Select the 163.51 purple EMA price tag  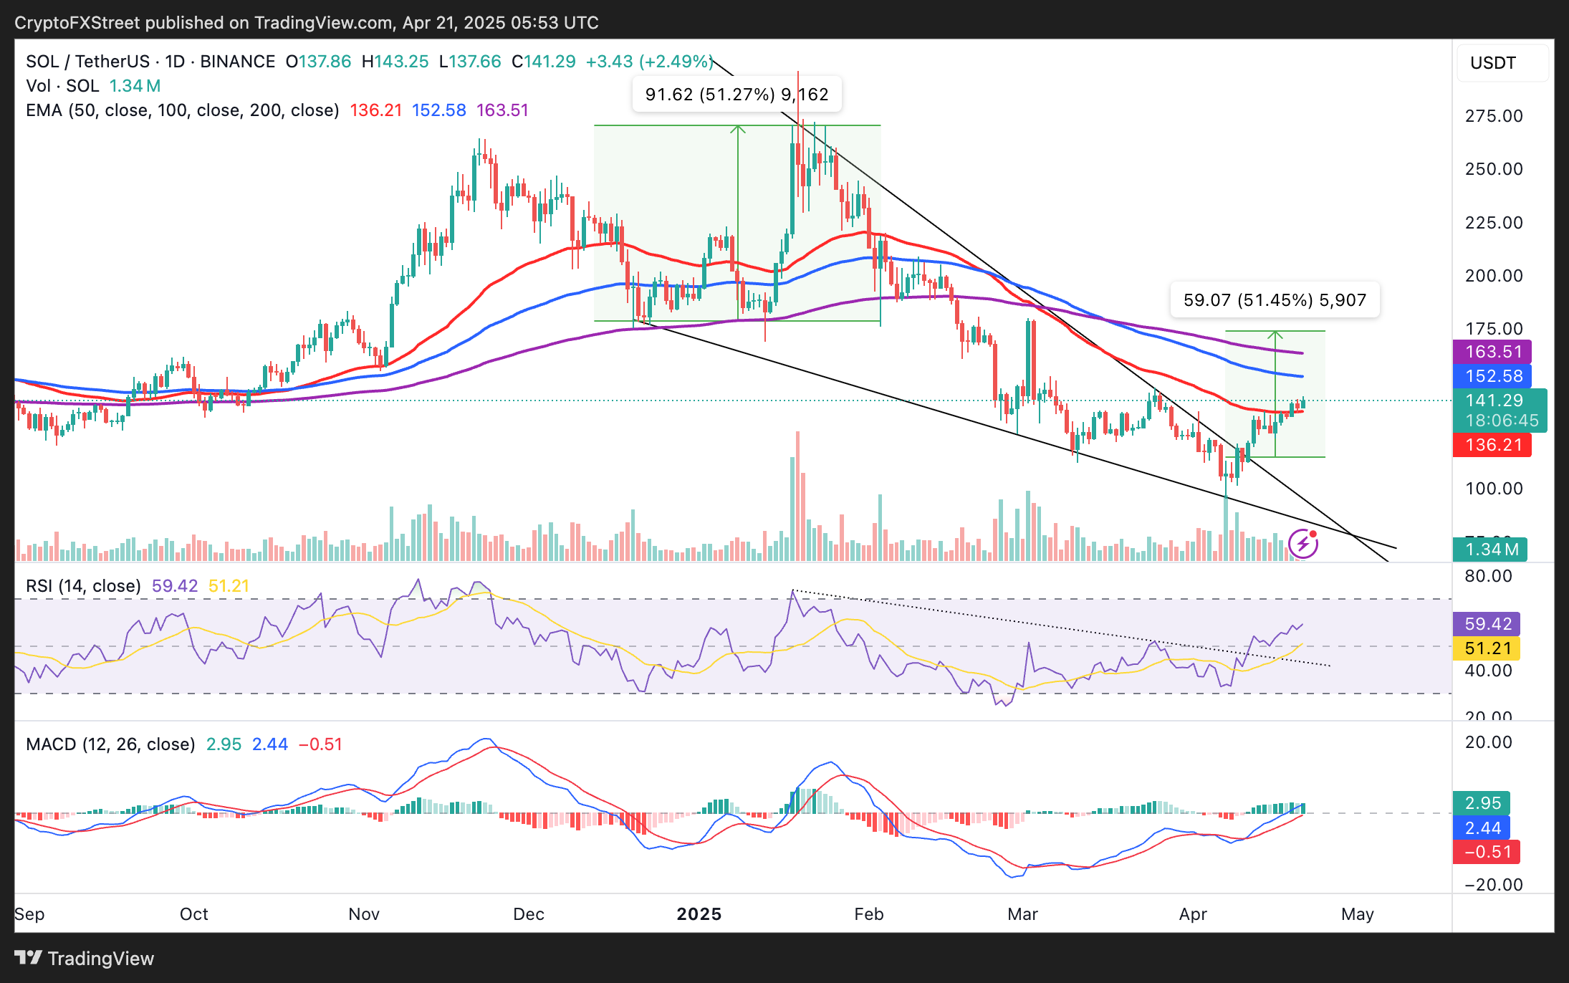point(1492,352)
